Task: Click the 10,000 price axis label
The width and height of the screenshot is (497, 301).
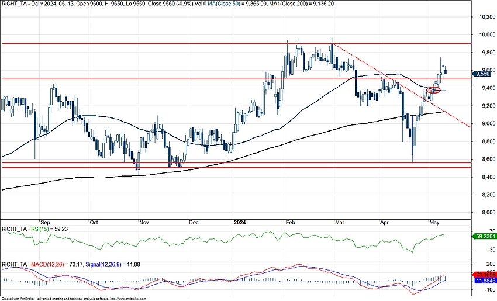Action: point(487,34)
